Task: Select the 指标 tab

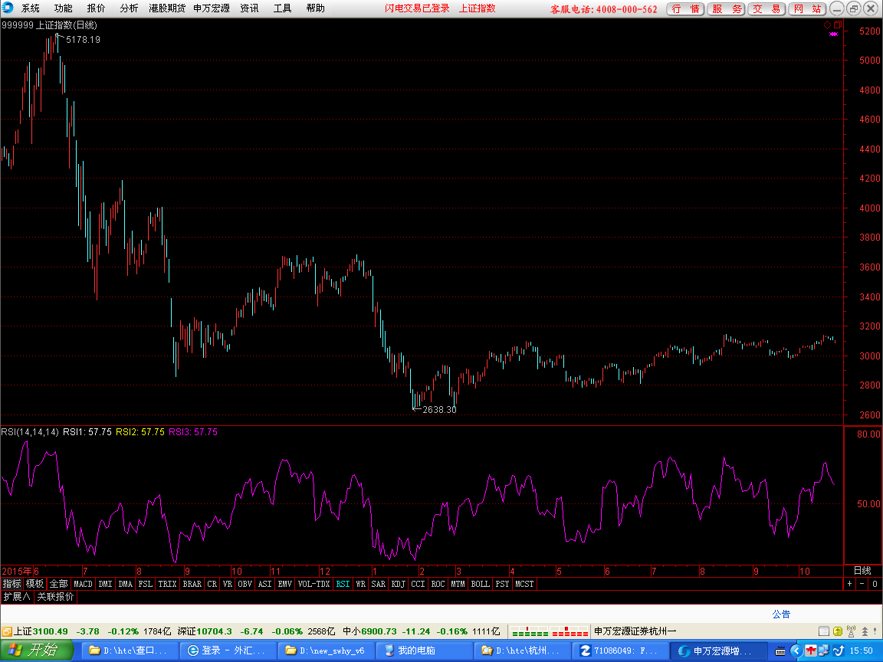Action: [11, 584]
